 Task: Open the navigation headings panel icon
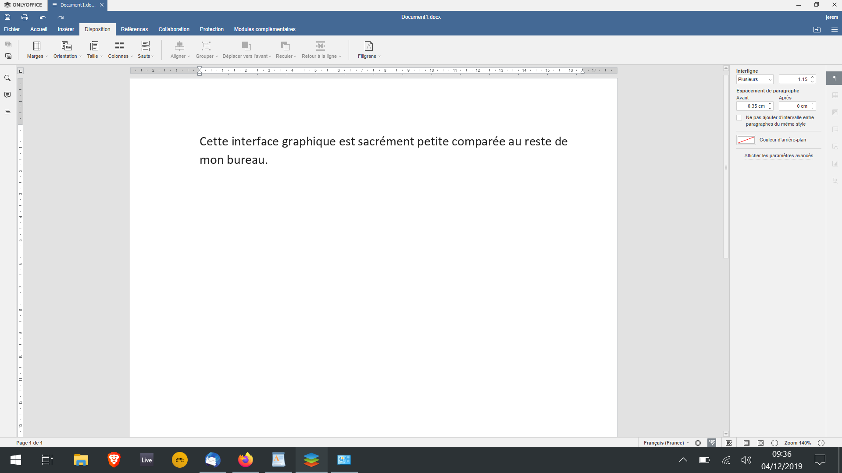[x=7, y=112]
